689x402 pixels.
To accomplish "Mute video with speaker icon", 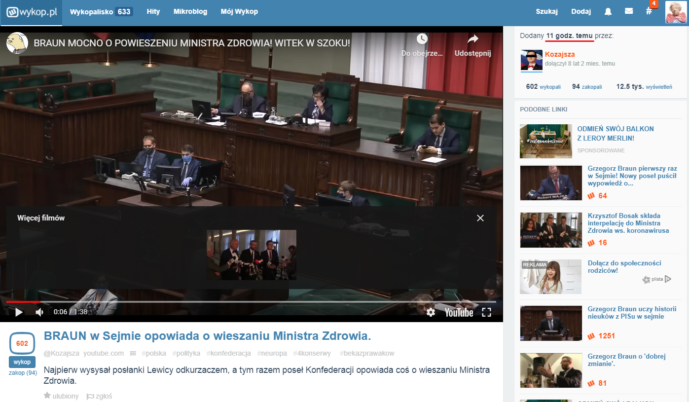I will click(40, 312).
